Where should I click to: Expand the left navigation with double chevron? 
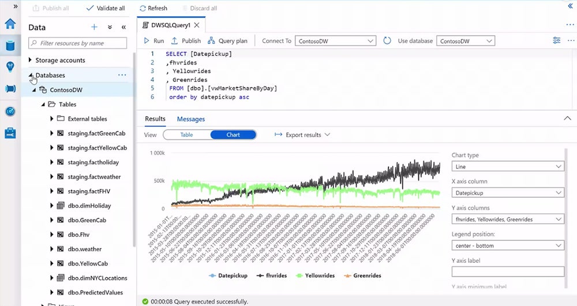(16, 6)
